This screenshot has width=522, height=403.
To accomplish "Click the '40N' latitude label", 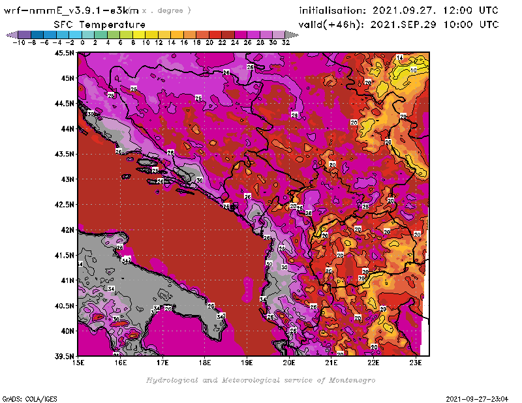I will point(68,331).
